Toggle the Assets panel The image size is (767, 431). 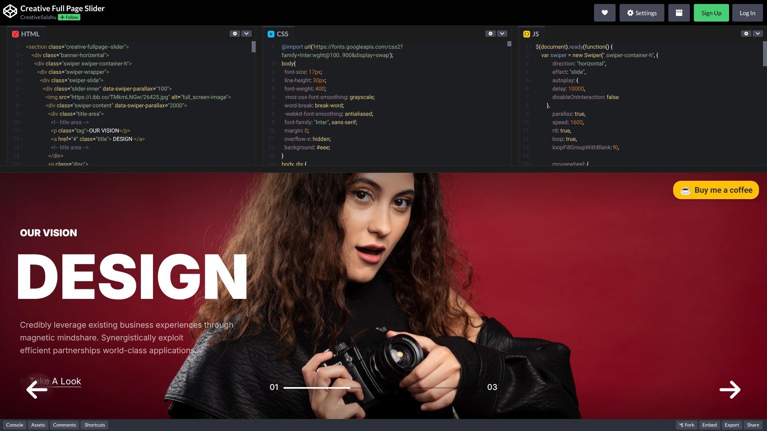pos(38,425)
